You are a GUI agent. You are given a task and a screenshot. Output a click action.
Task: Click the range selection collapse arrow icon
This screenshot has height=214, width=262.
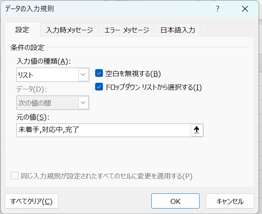point(197,130)
